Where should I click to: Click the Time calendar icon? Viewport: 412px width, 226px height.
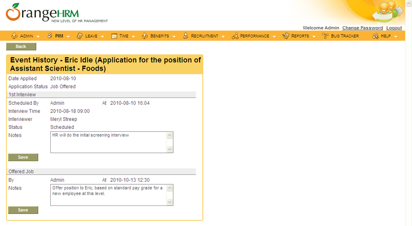click(114, 36)
